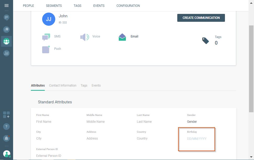
Task: Show notifications via bell icon
Action: [x=7, y=138]
